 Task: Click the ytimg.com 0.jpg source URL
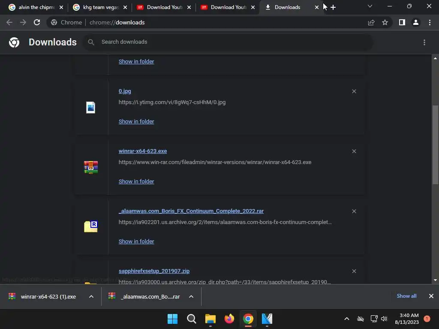(172, 102)
